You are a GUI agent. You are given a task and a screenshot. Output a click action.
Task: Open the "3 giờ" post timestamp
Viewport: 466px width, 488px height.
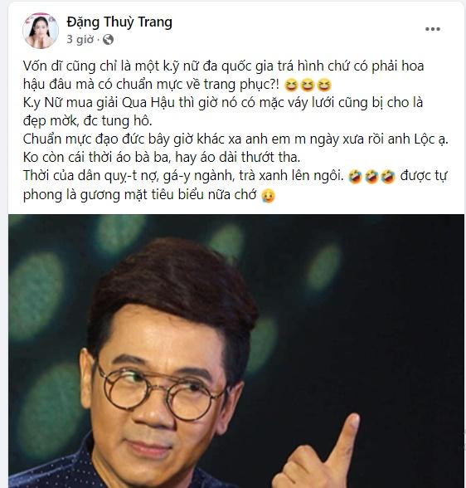click(80, 40)
